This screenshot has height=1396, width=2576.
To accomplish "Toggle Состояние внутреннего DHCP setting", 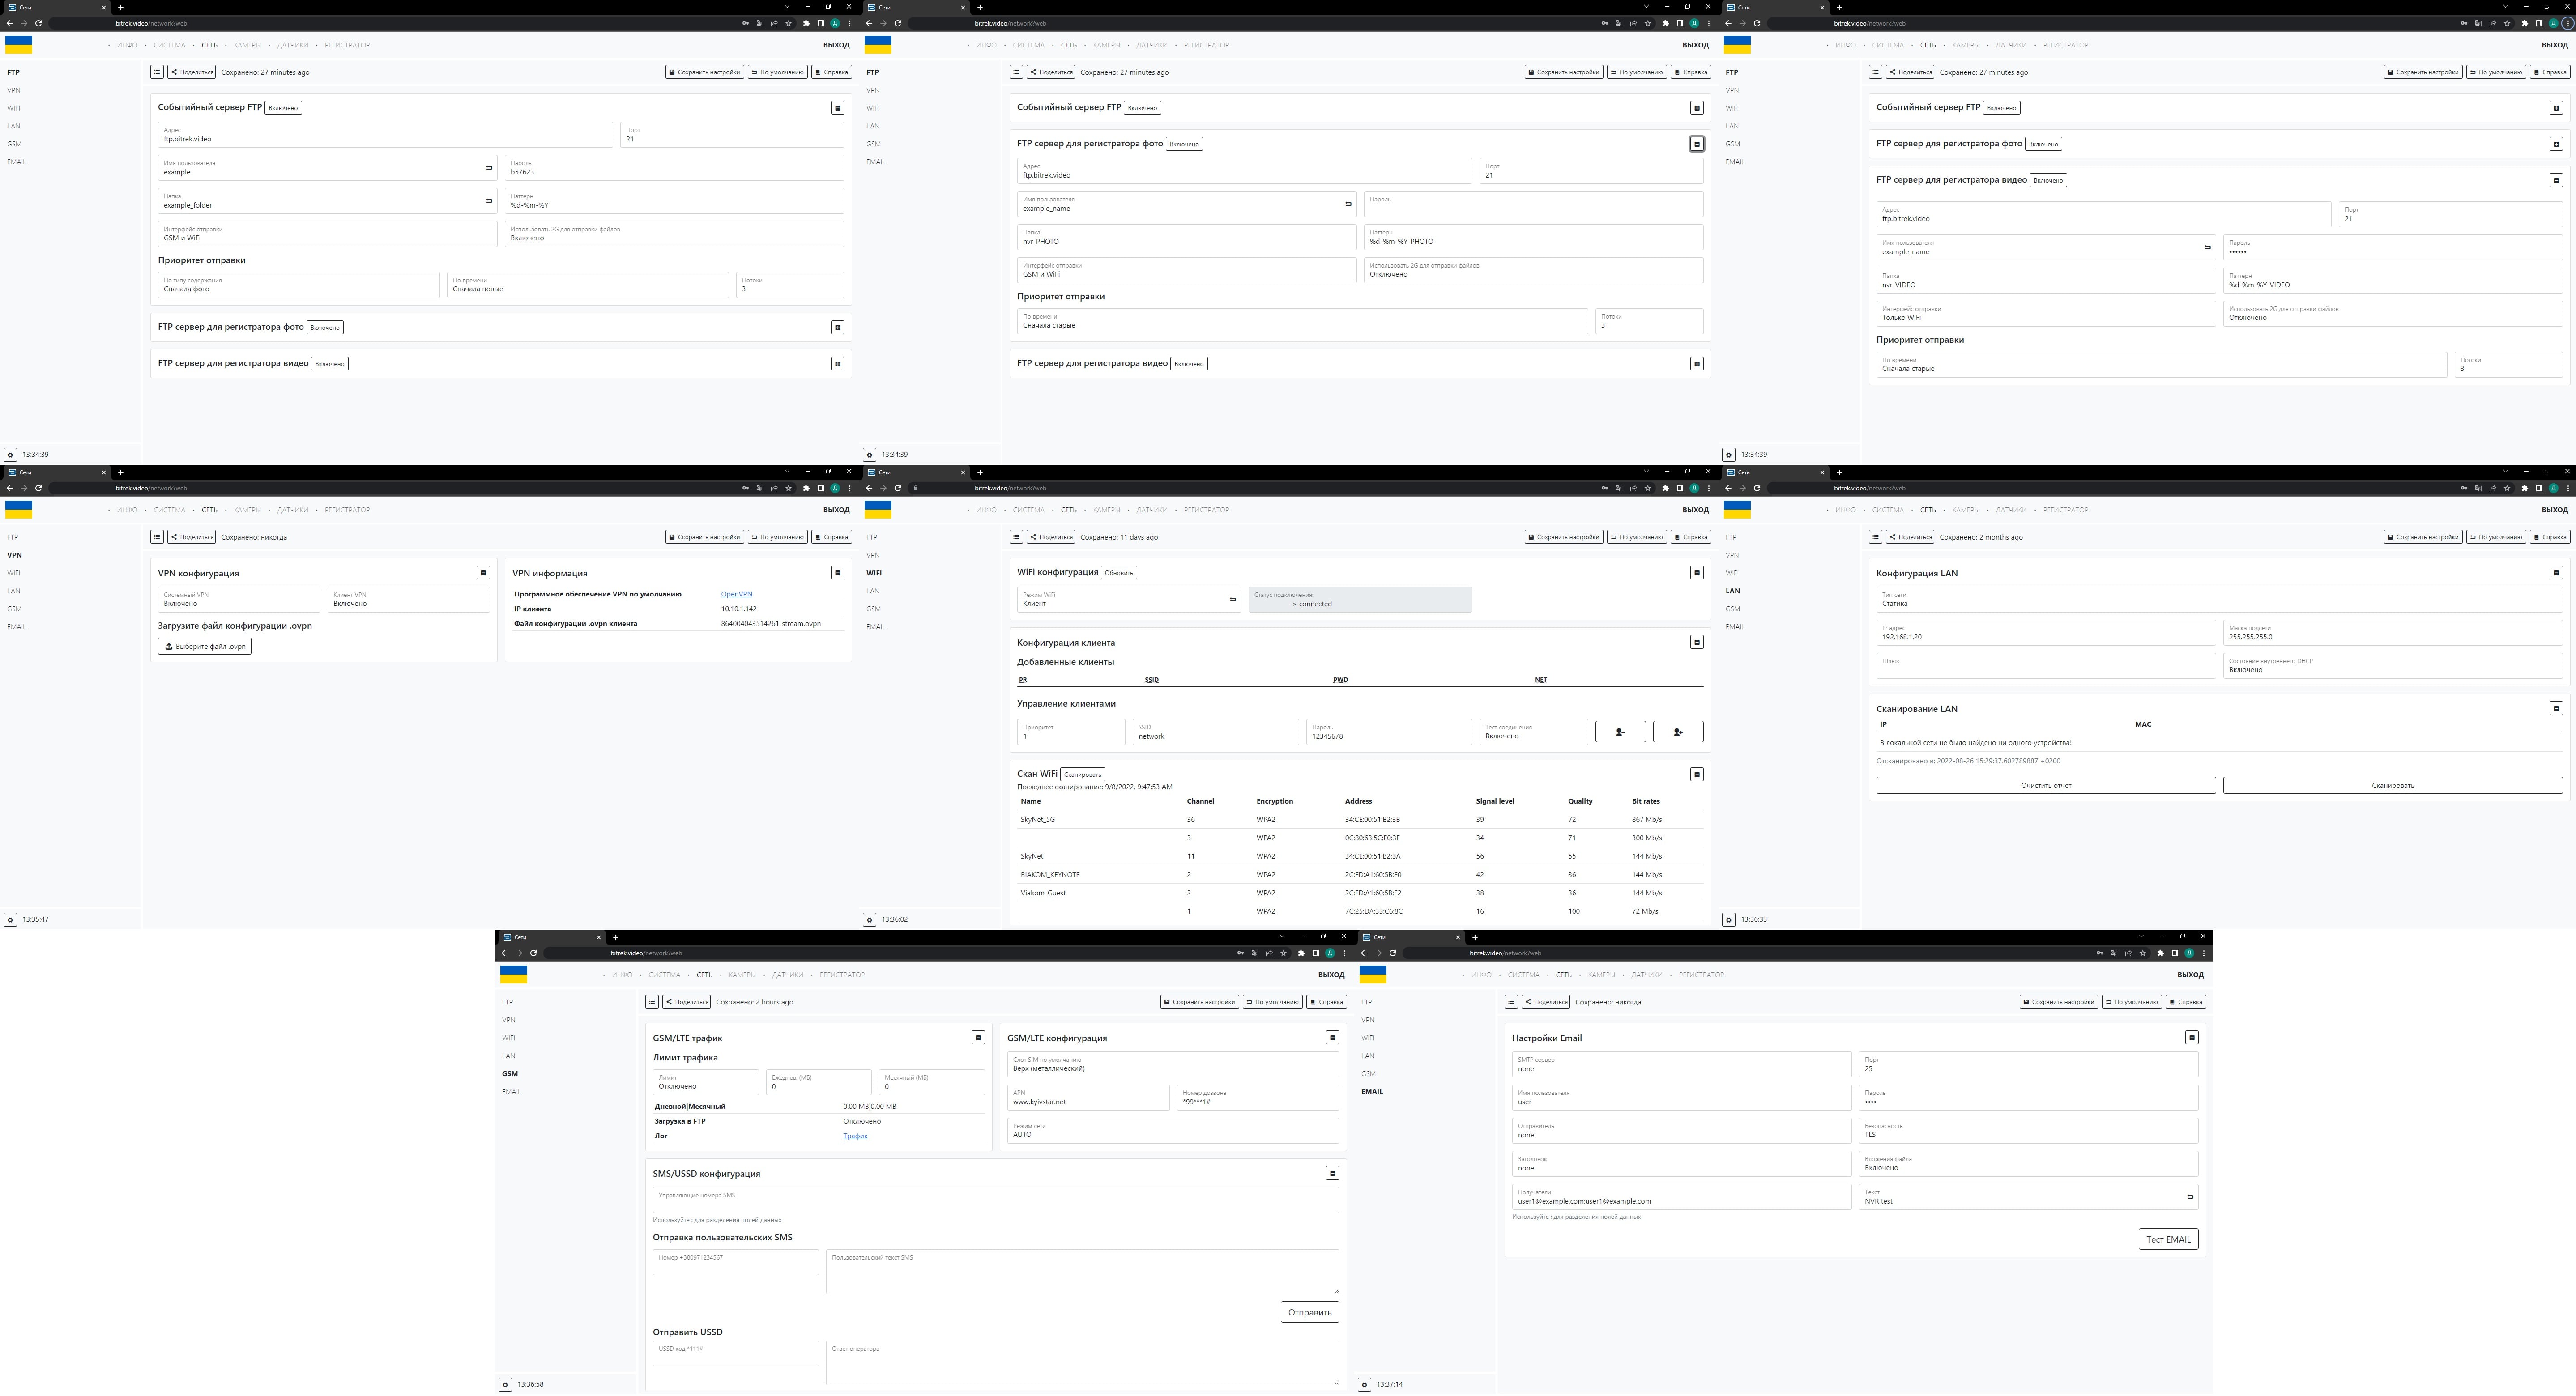I will pyautogui.click(x=2392, y=666).
